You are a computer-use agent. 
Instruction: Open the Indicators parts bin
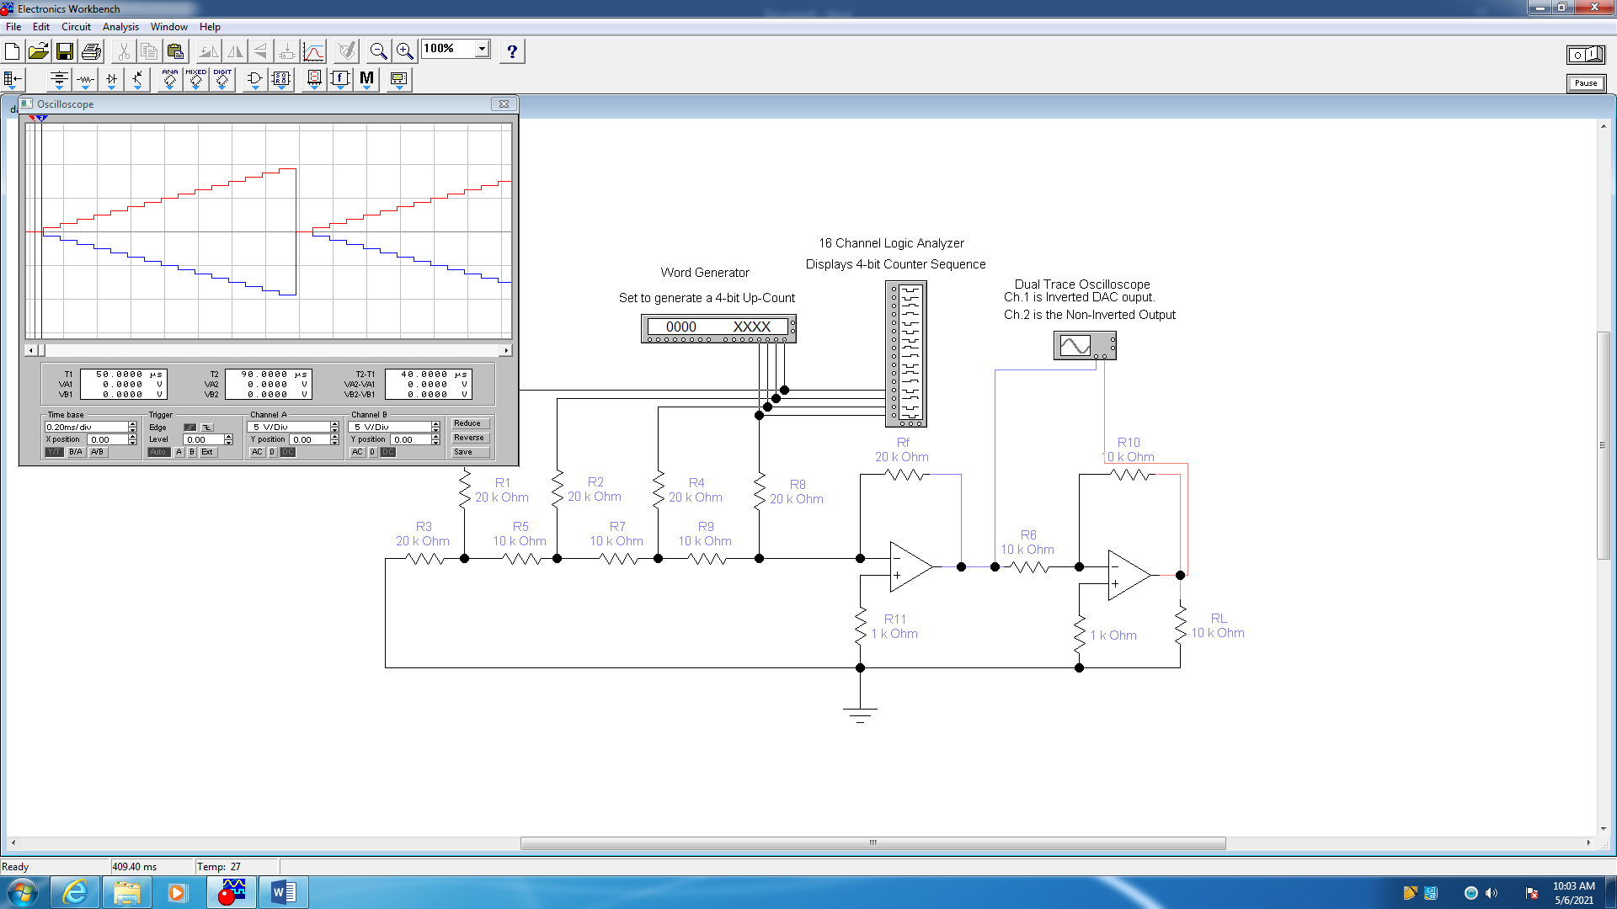[314, 80]
